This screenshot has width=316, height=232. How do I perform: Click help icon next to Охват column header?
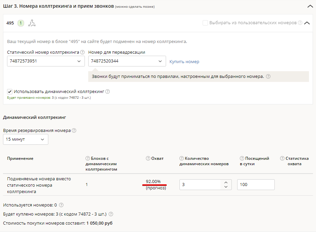point(148,158)
